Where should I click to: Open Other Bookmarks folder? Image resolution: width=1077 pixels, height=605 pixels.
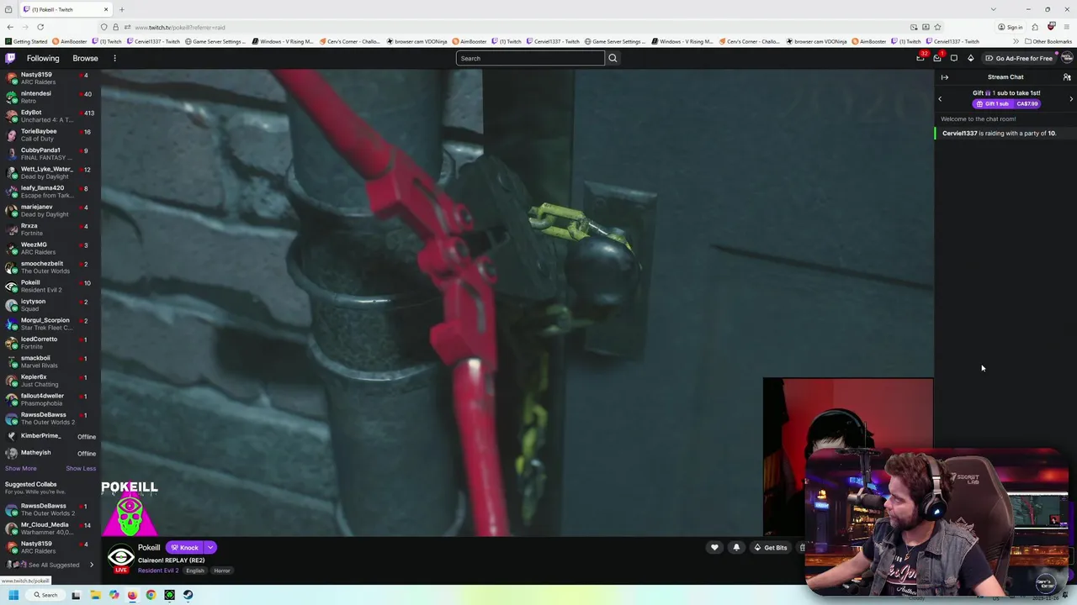tap(1048, 41)
